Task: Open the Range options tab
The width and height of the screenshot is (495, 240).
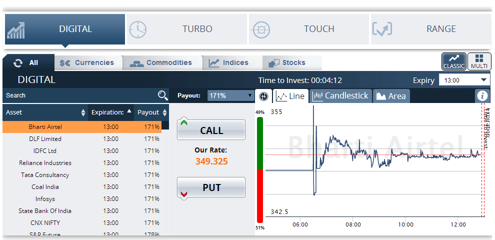Action: click(x=430, y=29)
